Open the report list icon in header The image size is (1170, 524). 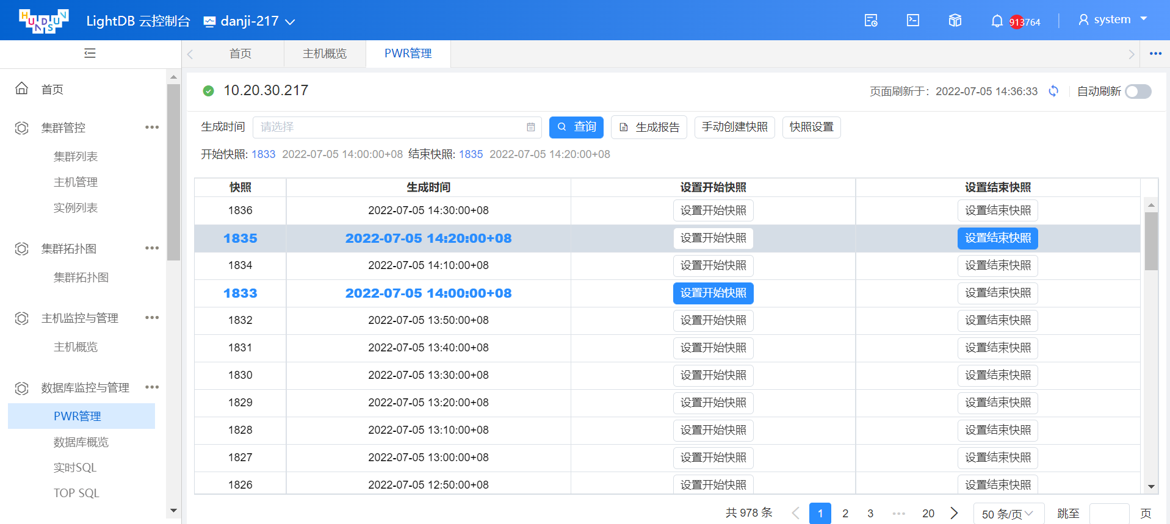871,21
